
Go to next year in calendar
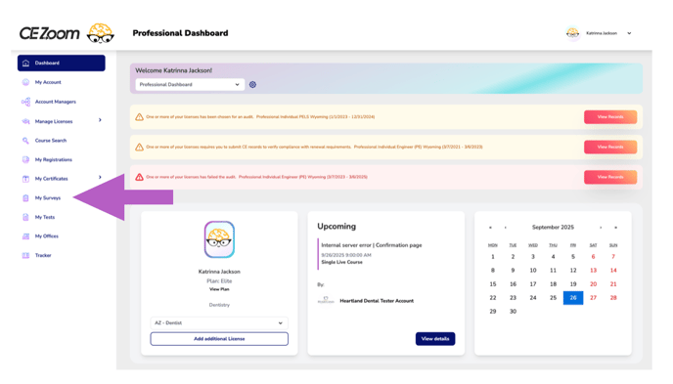615,228
